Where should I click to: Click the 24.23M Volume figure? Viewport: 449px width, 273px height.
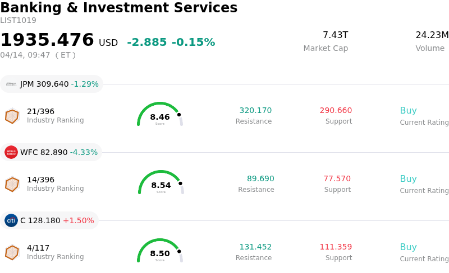click(x=432, y=35)
